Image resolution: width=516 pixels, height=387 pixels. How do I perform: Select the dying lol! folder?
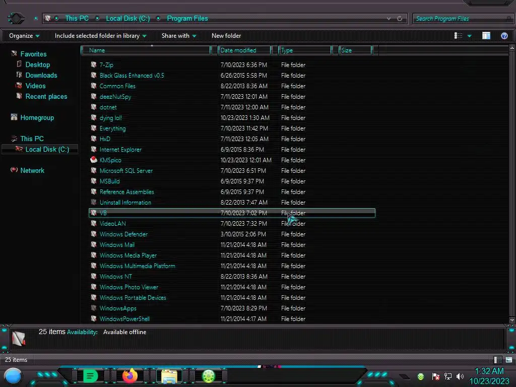tap(110, 118)
